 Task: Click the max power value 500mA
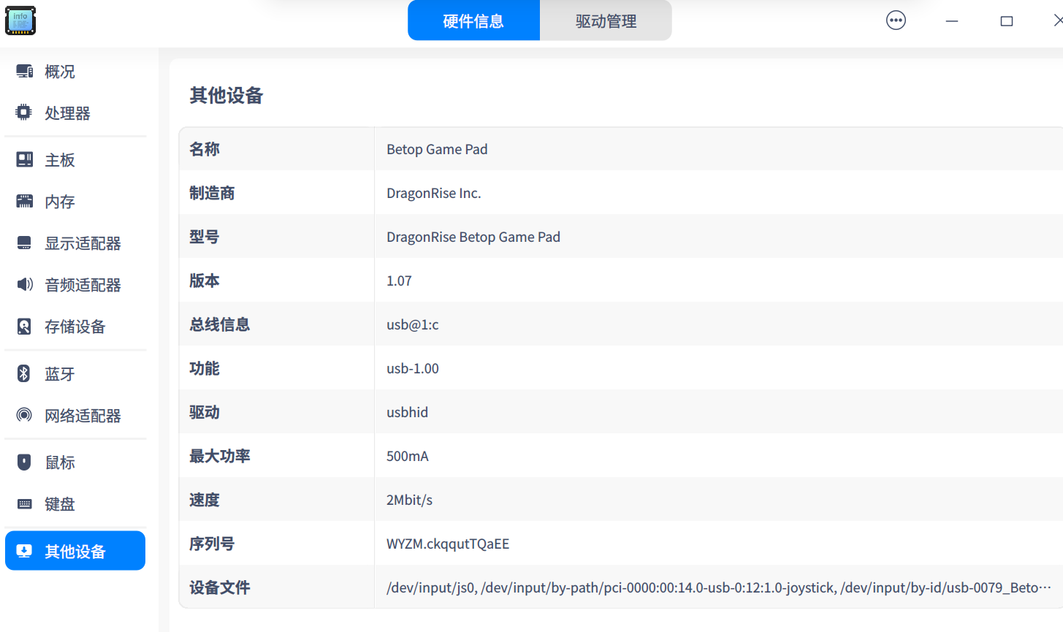click(408, 456)
